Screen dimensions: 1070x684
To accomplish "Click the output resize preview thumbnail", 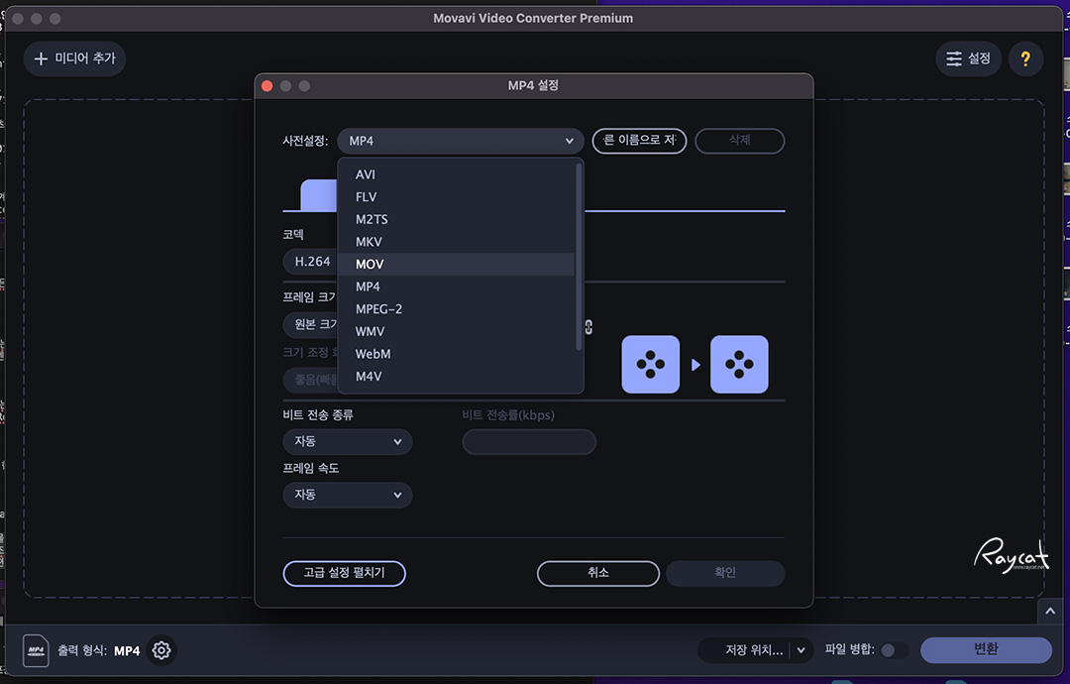I will [739, 365].
